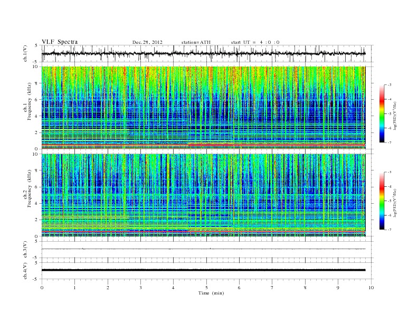Image resolution: width=418 pixels, height=323 pixels.
Task: Click the ch.1 waveform trace panel
Action: (207, 53)
